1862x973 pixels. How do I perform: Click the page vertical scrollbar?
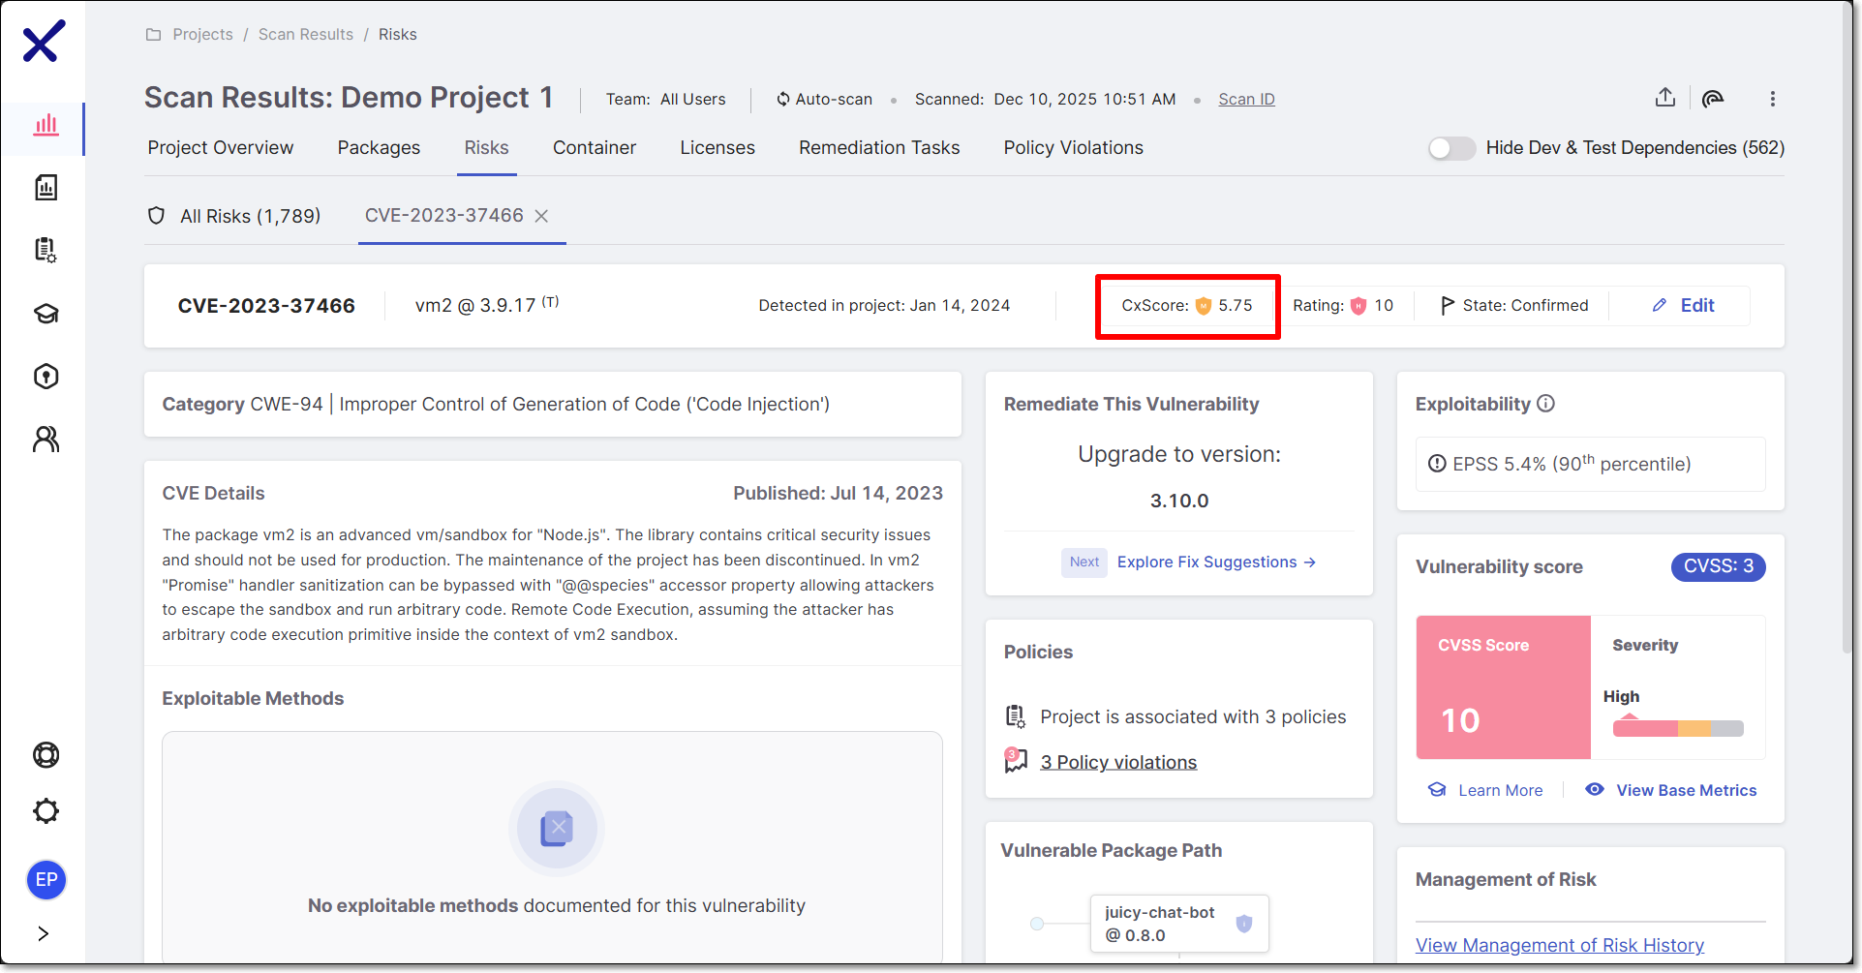point(1847,329)
